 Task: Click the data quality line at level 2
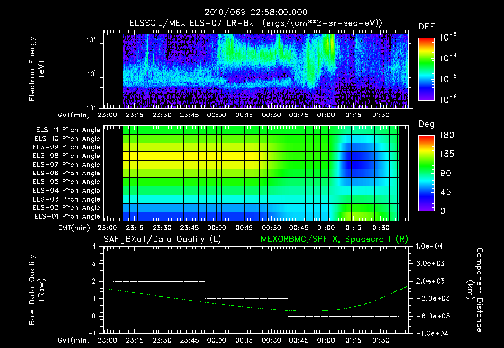[159, 281]
